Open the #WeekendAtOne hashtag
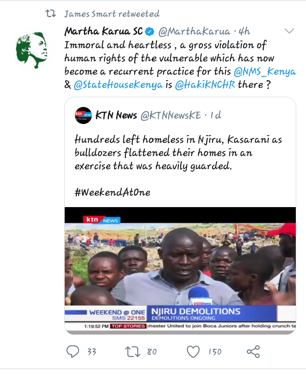Image resolution: width=306 pixels, height=375 pixels. click(x=112, y=192)
